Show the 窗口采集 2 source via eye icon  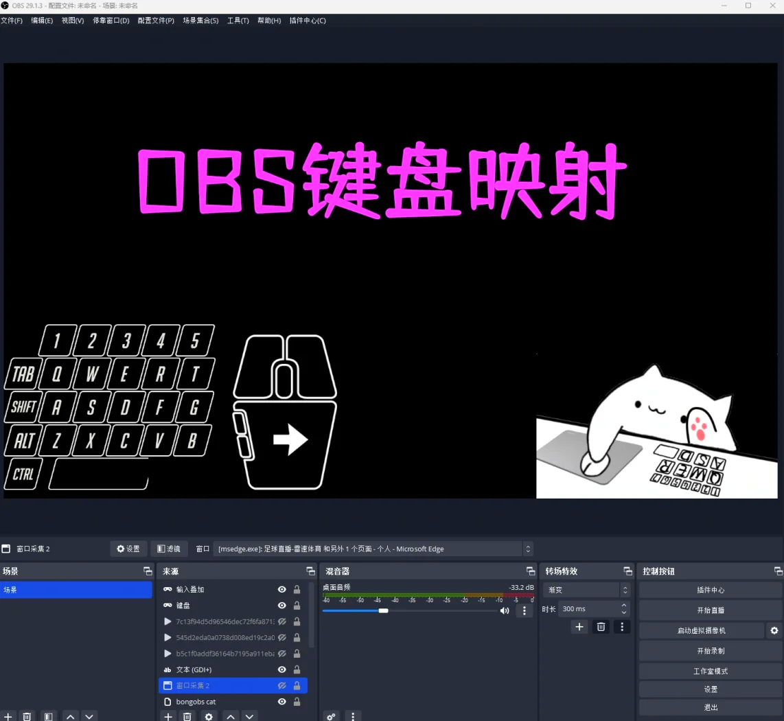pyautogui.click(x=282, y=685)
